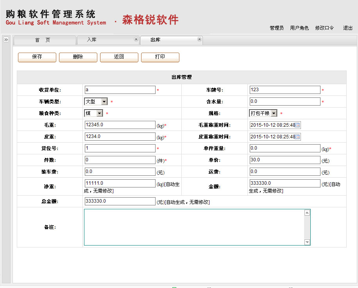Open the 车辆类型 dropdown
The image size is (358, 288).
pos(104,102)
